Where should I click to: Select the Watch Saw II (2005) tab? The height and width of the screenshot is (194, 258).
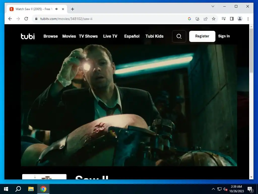click(x=37, y=9)
